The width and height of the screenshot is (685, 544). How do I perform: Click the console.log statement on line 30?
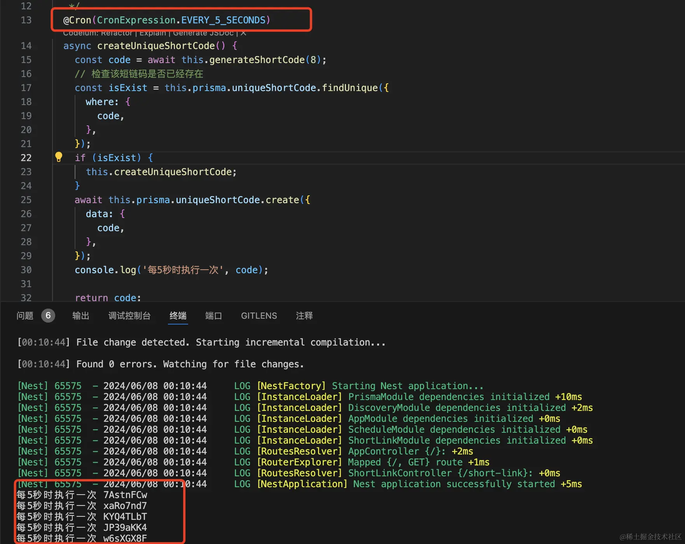coord(171,270)
